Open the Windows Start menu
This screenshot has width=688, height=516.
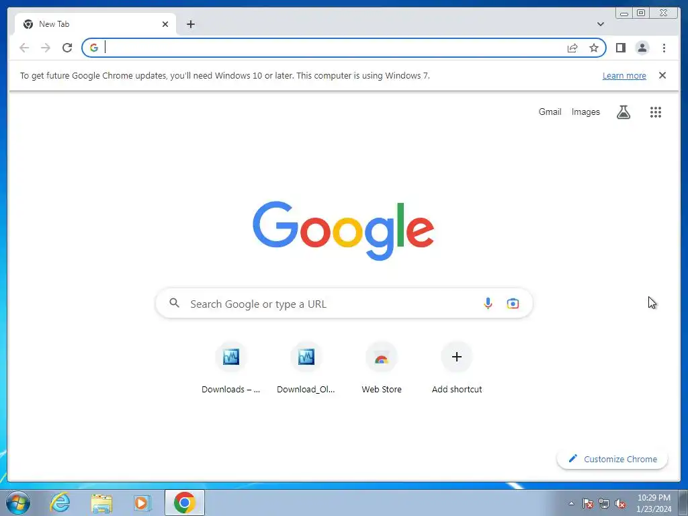[18, 503]
